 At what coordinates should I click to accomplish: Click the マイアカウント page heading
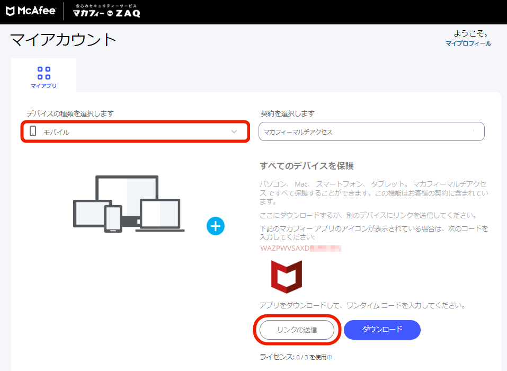click(x=64, y=40)
